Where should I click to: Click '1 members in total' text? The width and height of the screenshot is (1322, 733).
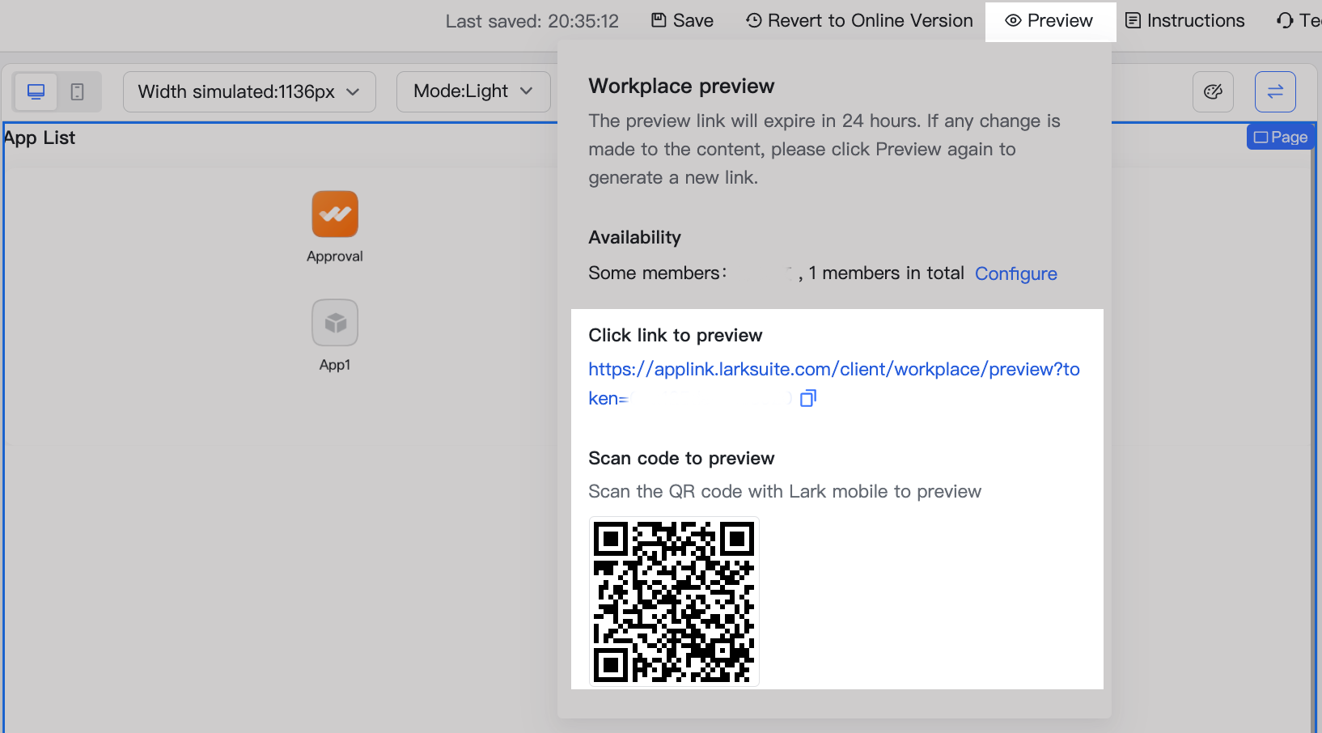tap(886, 273)
